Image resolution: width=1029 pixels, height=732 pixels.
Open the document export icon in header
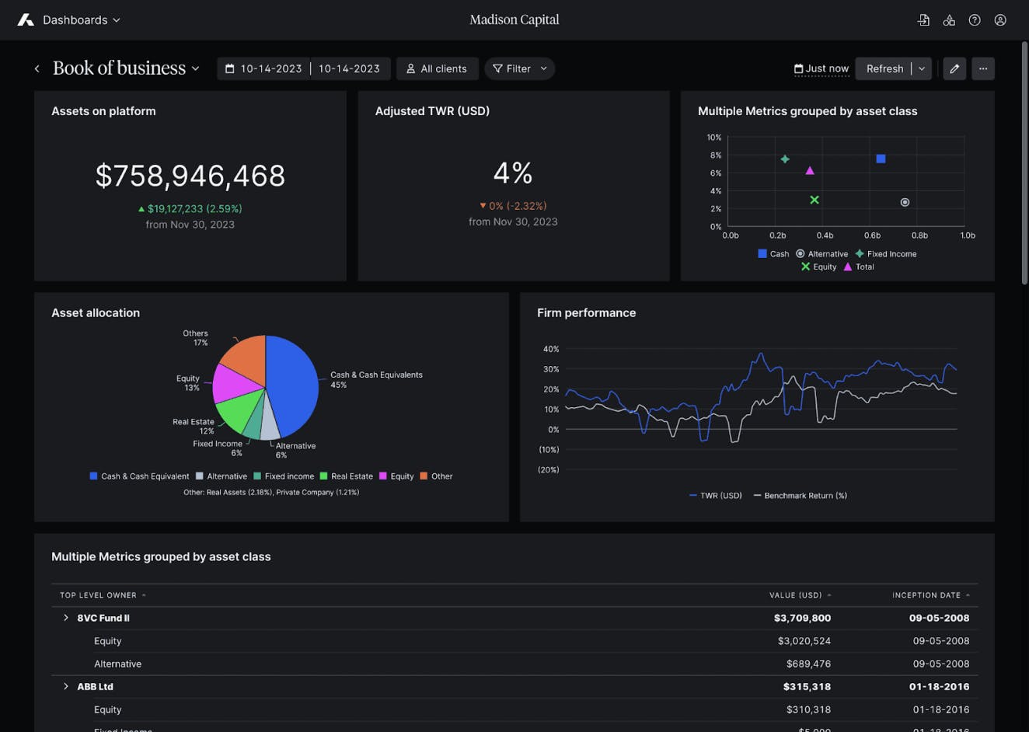(x=923, y=20)
